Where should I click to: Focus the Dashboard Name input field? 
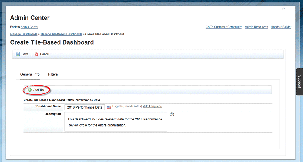(x=85, y=107)
